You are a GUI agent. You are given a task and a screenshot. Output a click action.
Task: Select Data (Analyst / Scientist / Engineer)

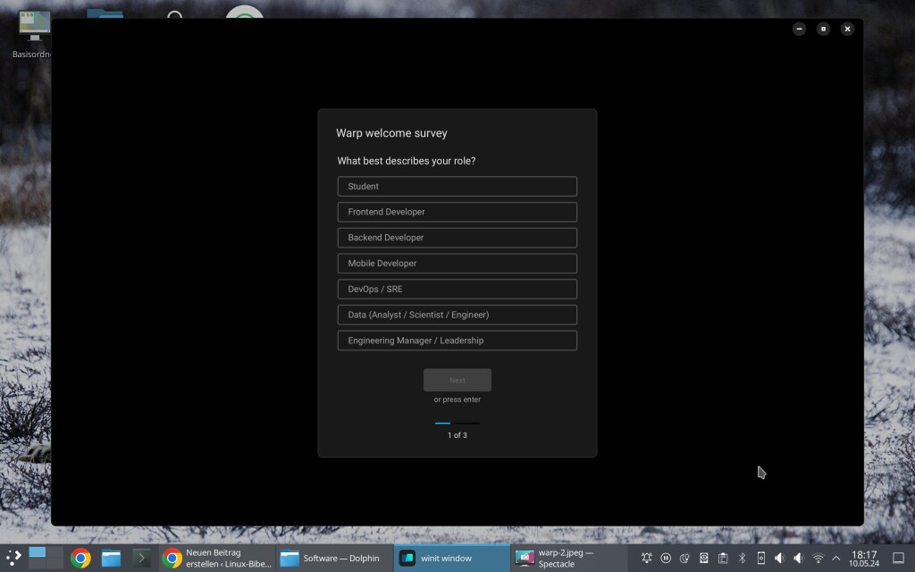click(457, 315)
